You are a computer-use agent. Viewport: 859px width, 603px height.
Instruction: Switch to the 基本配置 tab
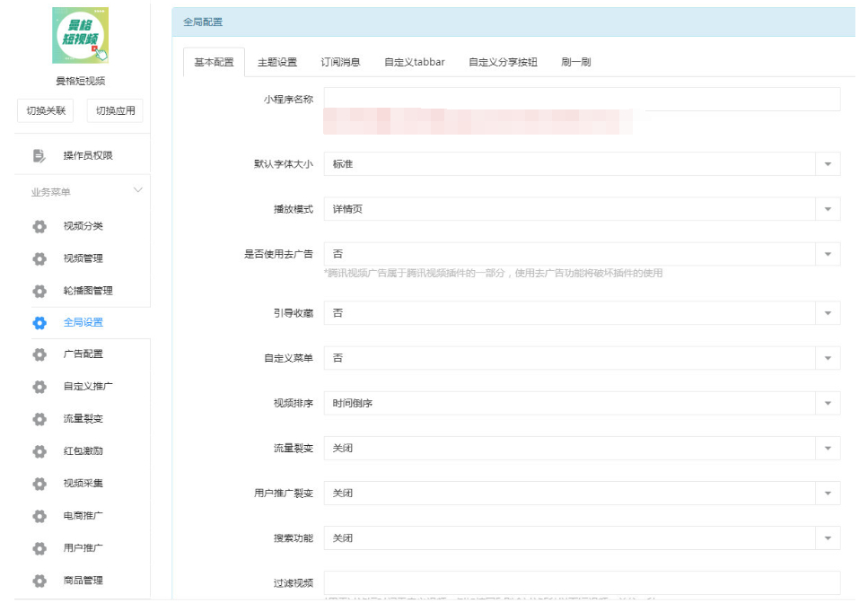(x=214, y=62)
